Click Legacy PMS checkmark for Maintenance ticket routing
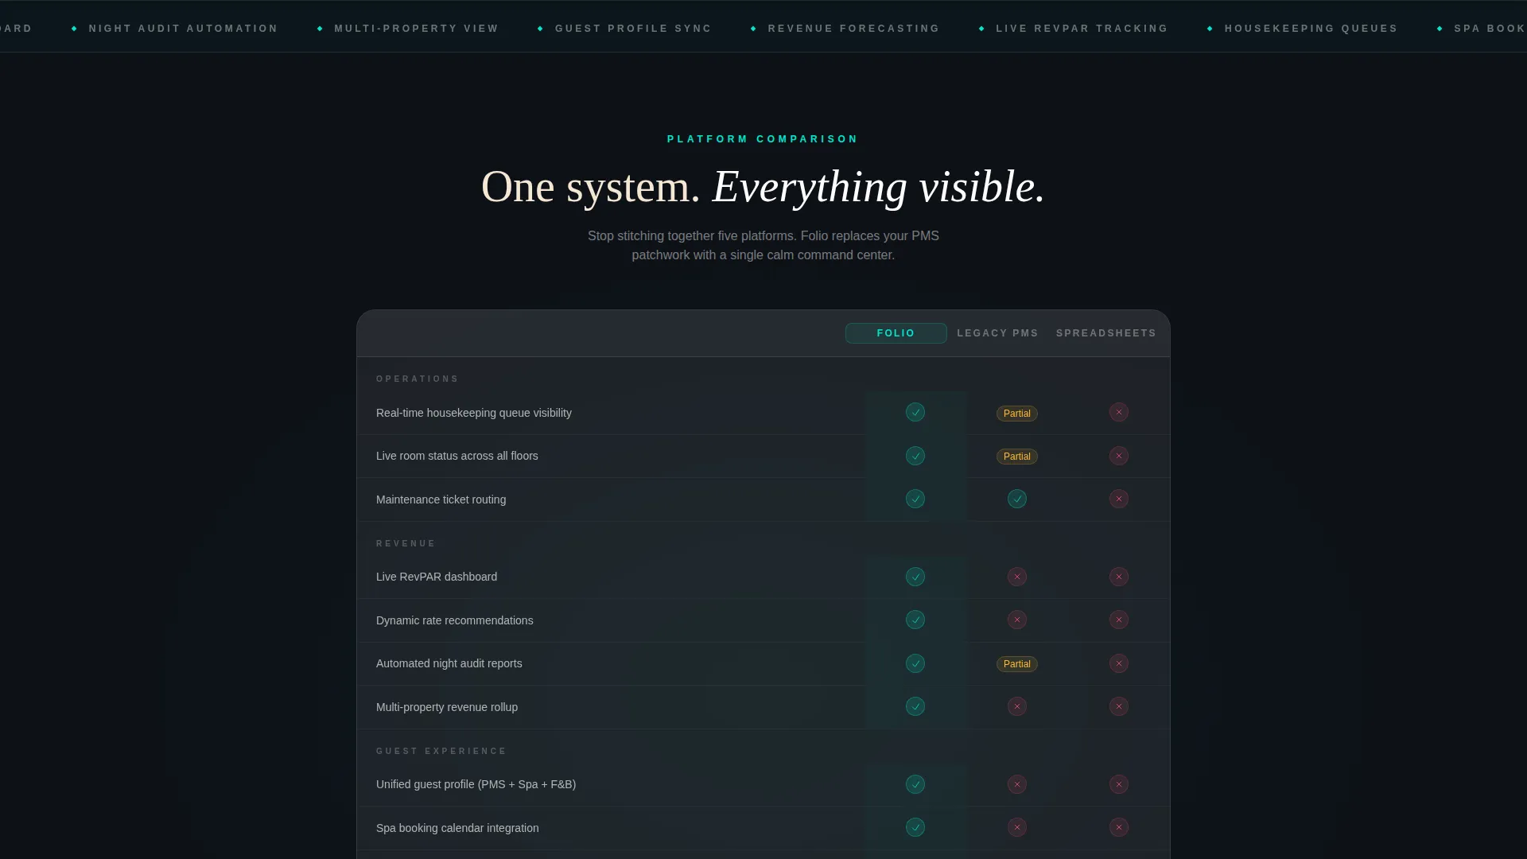 tap(1017, 499)
